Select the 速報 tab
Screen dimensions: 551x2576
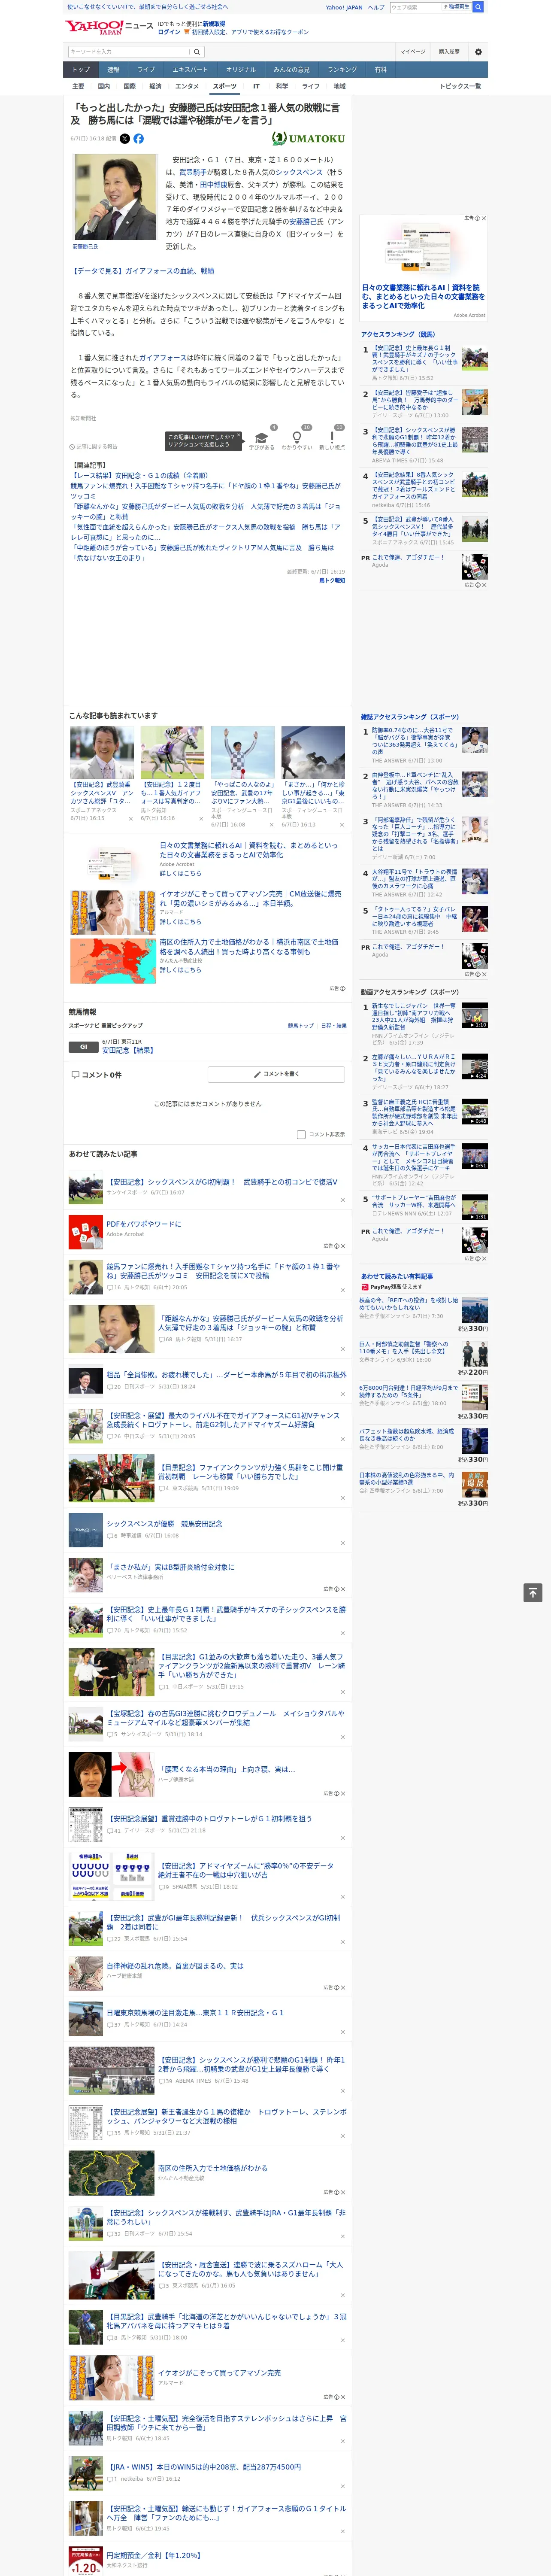(113, 70)
